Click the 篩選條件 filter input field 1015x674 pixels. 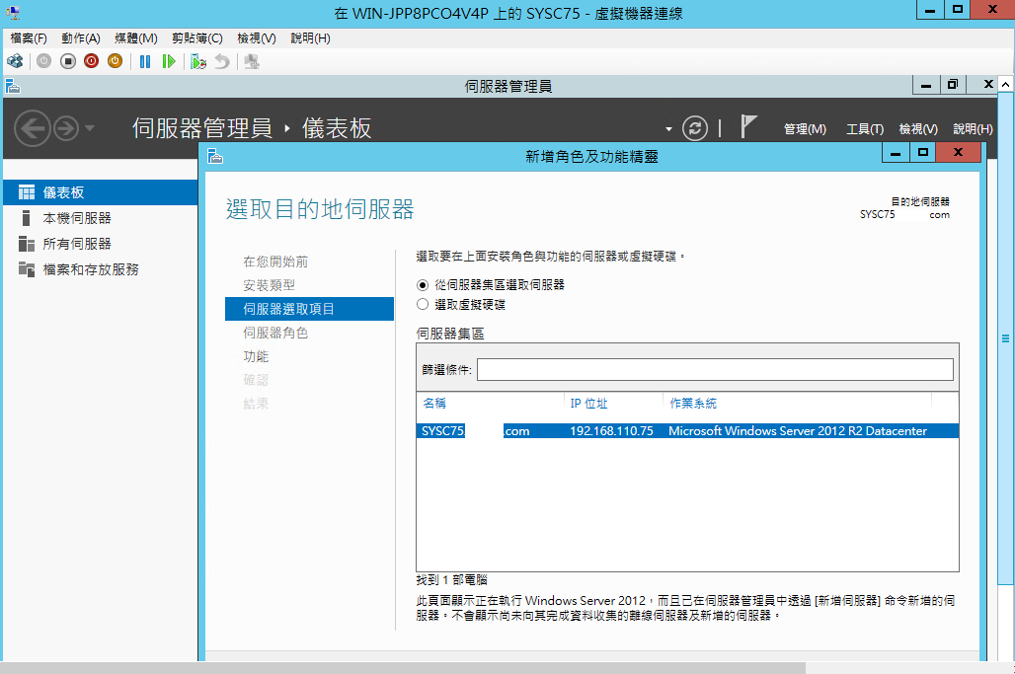(x=715, y=369)
